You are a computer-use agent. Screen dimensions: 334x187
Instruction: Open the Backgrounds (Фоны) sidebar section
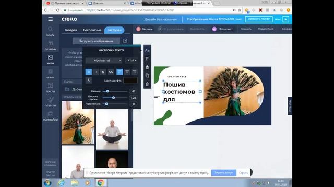(x=50, y=74)
